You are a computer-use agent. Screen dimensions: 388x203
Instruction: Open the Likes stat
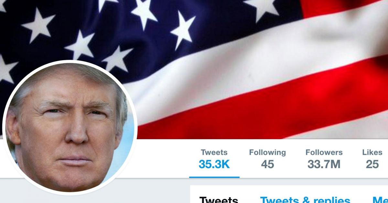click(x=372, y=159)
